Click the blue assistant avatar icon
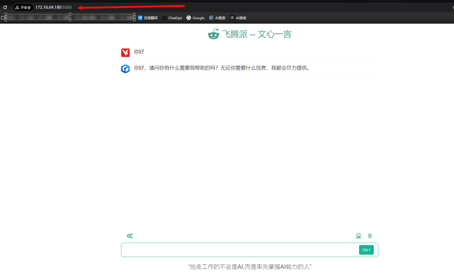Screen dimensions: 454x280 click(x=125, y=69)
